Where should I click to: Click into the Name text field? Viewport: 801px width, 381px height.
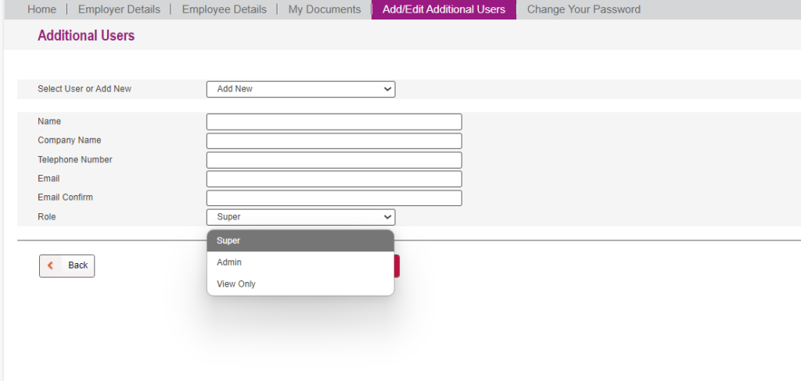(334, 122)
